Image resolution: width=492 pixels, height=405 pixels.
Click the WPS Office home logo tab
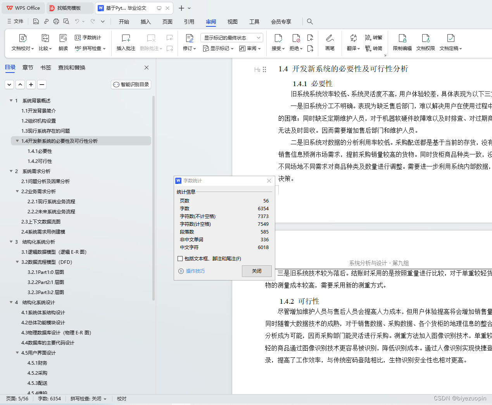tap(23, 8)
